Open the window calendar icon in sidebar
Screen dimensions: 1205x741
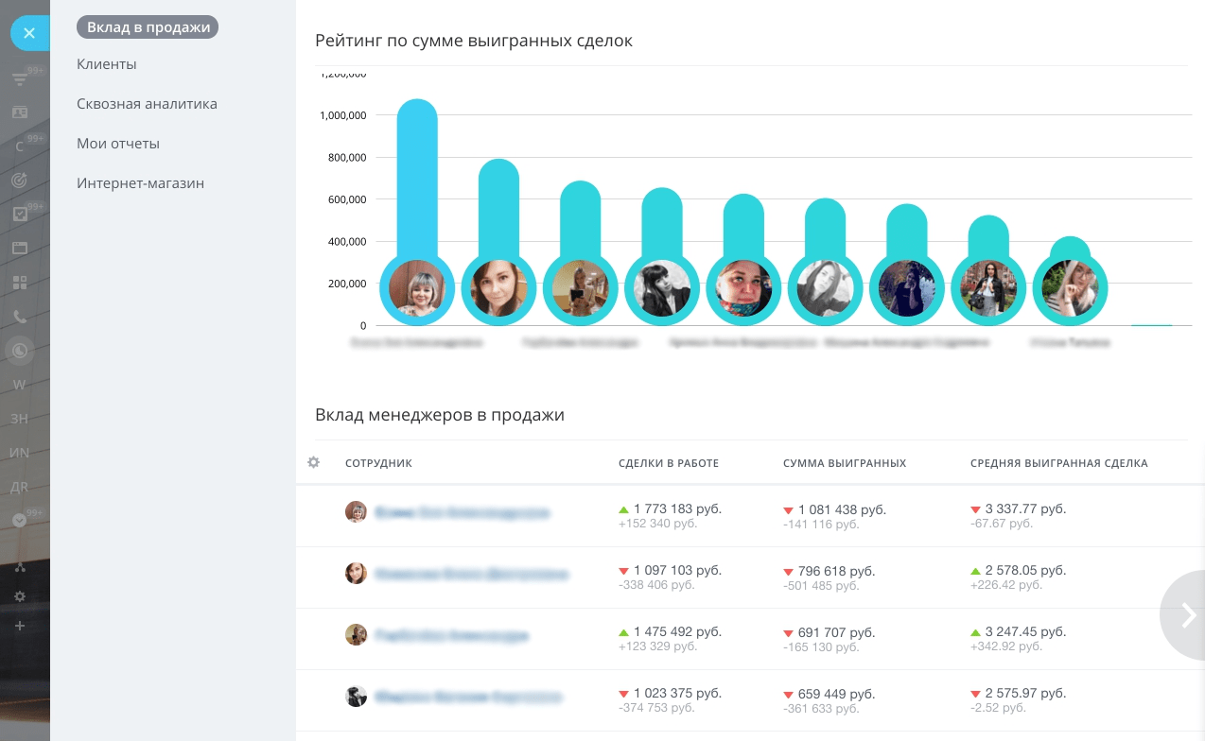20,249
